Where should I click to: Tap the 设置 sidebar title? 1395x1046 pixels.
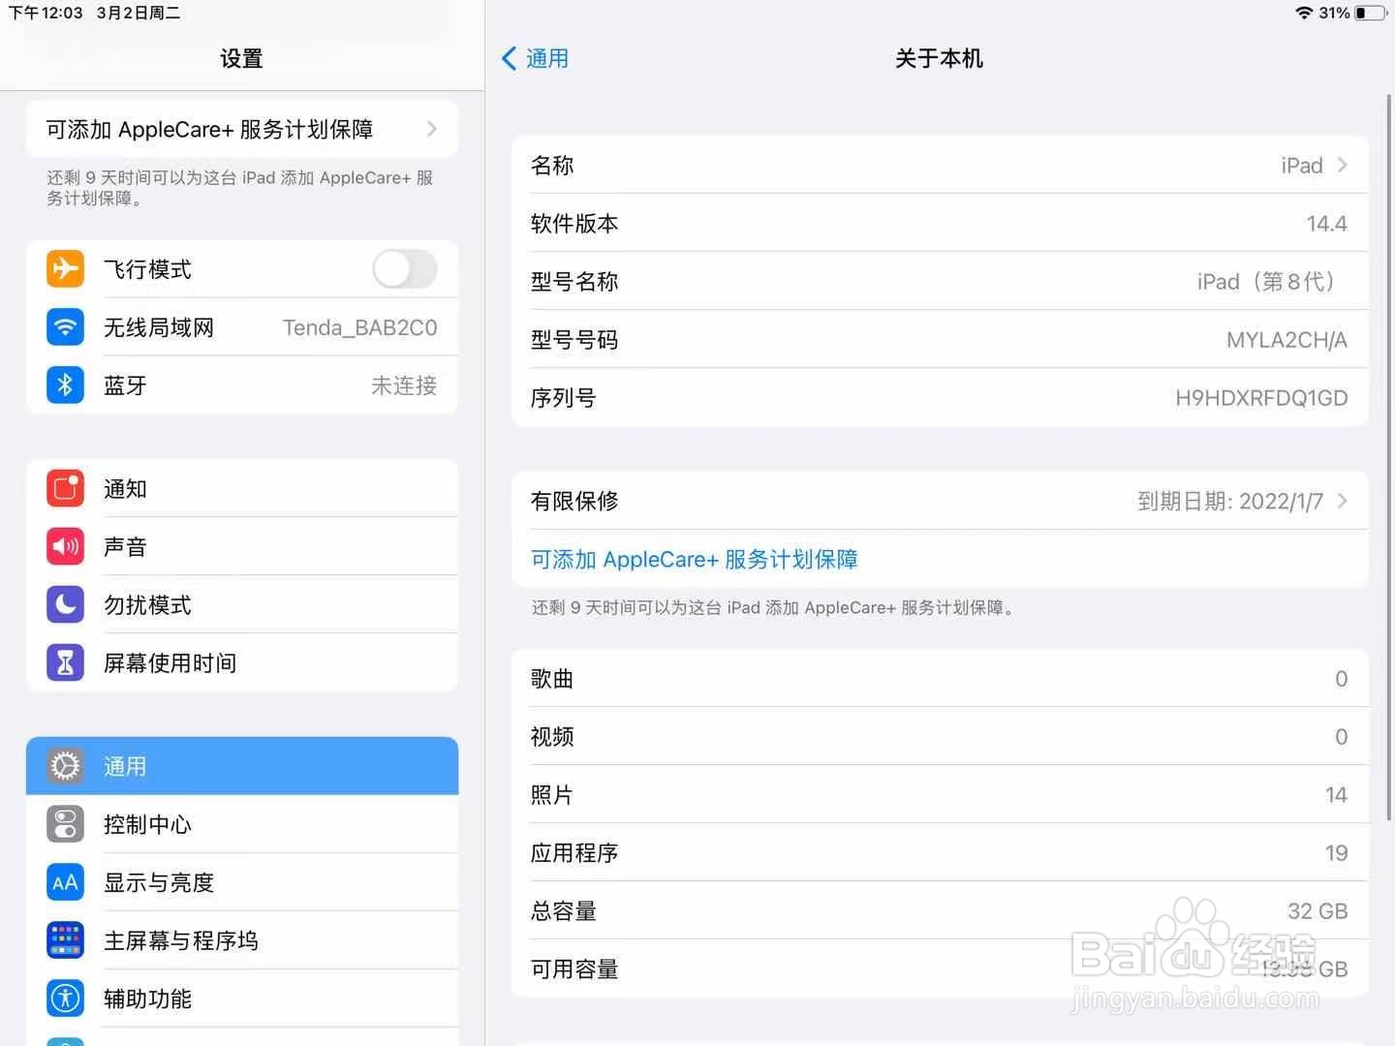click(241, 58)
